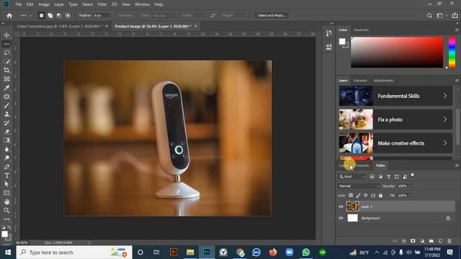461x259 pixels.
Task: Open the Color panel options menu
Action: pyautogui.click(x=457, y=30)
